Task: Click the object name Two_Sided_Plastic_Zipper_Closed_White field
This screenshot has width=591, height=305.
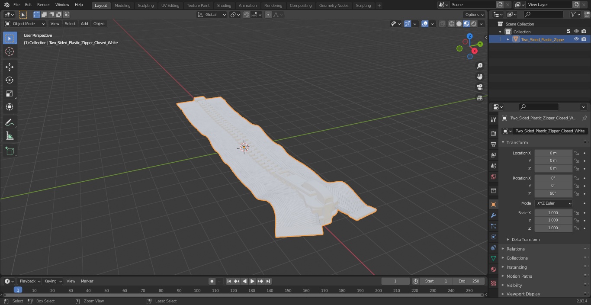Action: point(549,131)
